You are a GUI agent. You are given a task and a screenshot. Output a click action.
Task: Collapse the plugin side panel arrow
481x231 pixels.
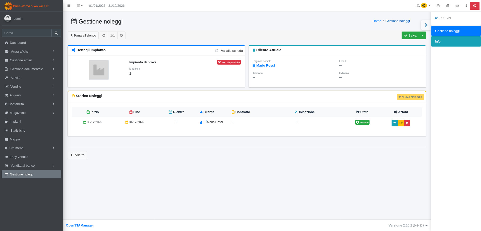(426, 25)
